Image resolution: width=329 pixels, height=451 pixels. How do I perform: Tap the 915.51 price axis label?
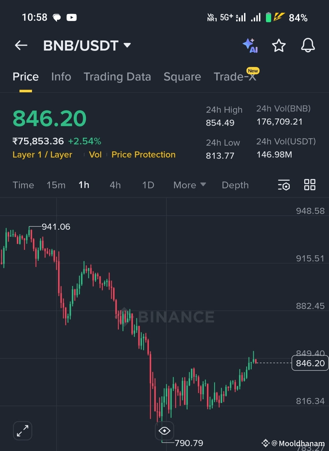[x=310, y=258]
